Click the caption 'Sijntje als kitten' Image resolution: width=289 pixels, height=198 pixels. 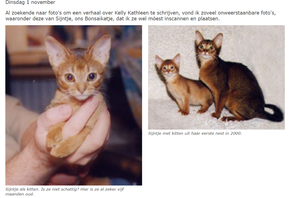point(22,189)
